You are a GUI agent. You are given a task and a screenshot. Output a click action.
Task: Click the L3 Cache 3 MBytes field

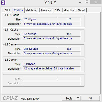40,64
